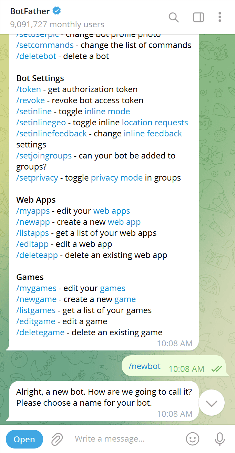Open the game link after /newgame
The height and width of the screenshot is (453, 235).
(125, 299)
